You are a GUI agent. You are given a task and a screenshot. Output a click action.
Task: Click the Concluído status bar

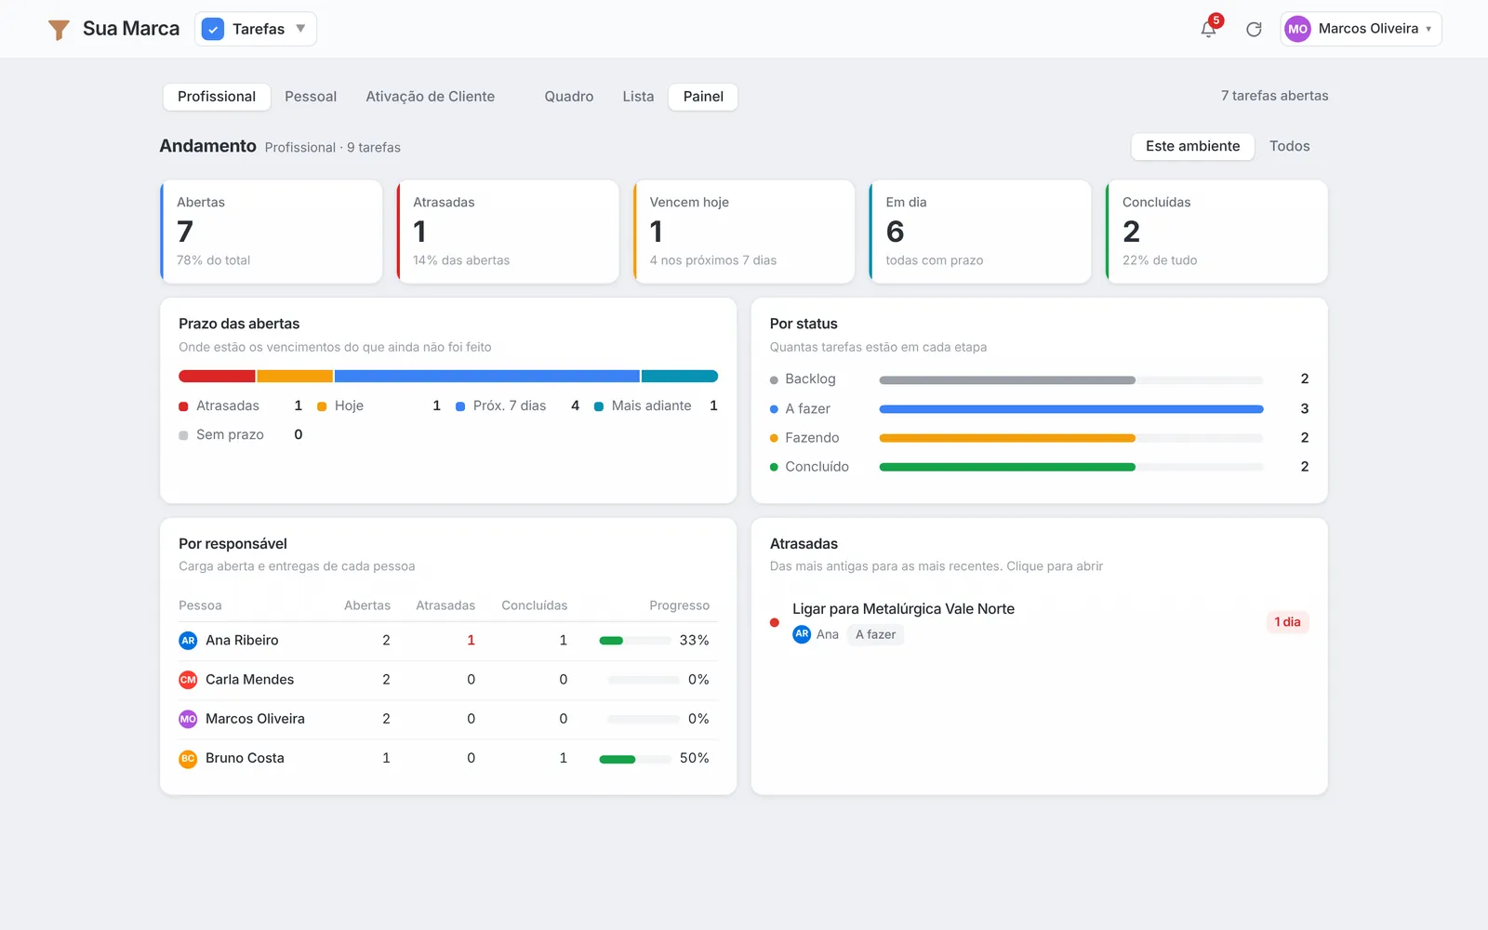pos(1070,467)
